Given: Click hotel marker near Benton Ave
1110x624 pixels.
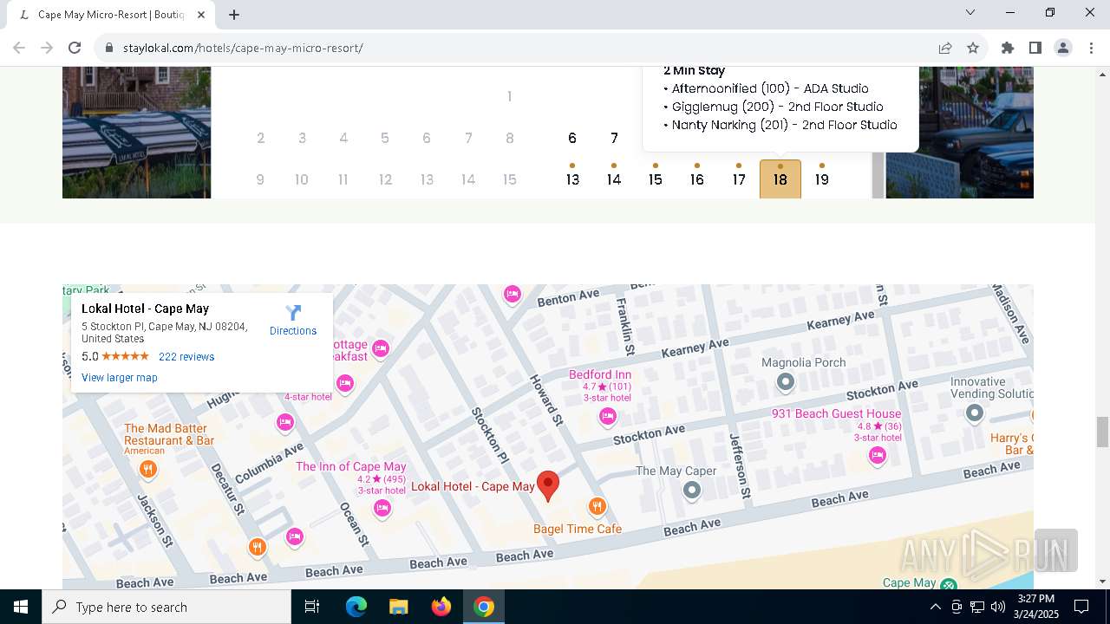Looking at the screenshot, I should click(x=513, y=294).
